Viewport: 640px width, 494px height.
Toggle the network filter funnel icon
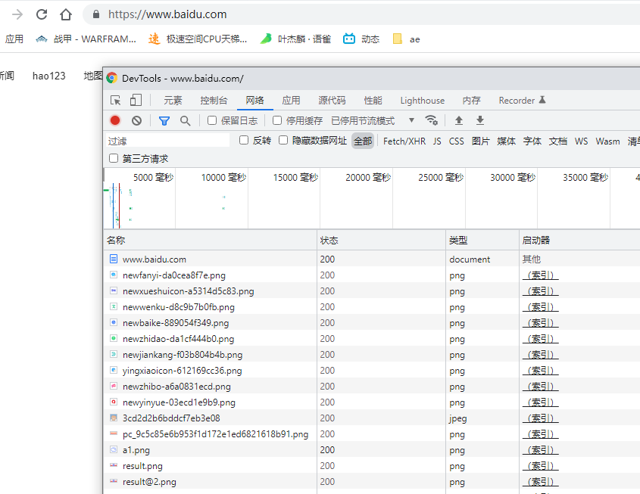click(164, 120)
